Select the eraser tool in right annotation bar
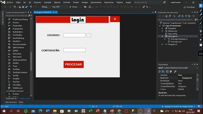The height and width of the screenshot is (114, 203). tap(201, 40)
